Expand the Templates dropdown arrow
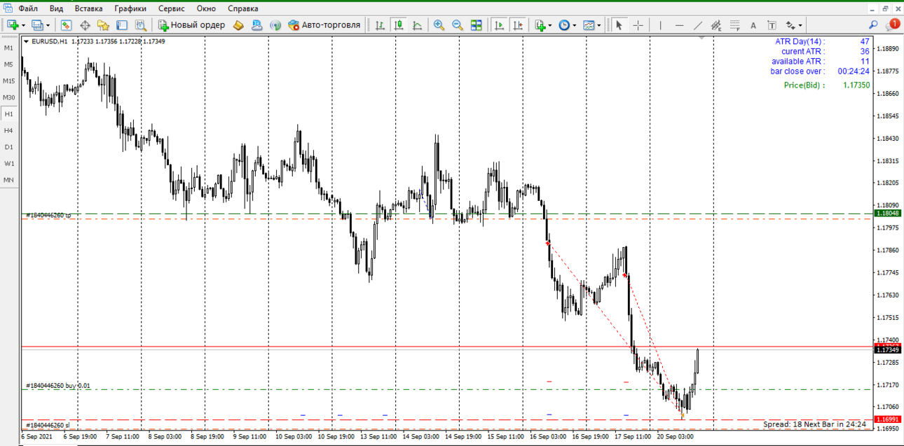 tap(599, 26)
